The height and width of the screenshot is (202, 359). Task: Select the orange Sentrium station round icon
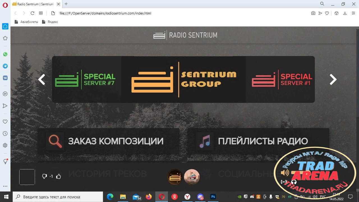(175, 177)
